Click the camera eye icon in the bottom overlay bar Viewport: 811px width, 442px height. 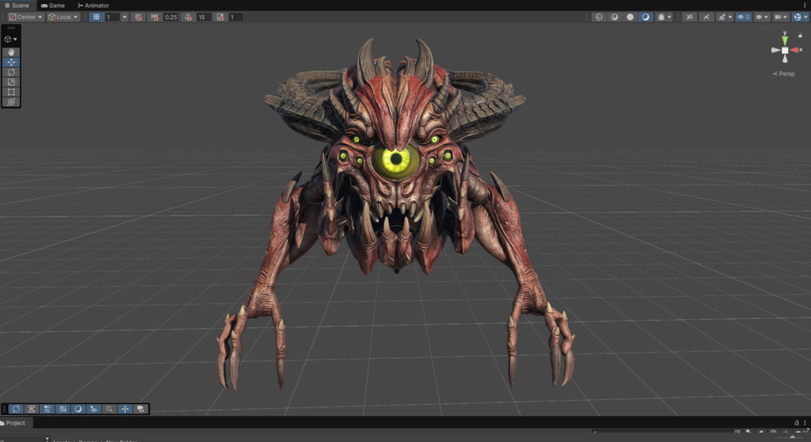141,409
